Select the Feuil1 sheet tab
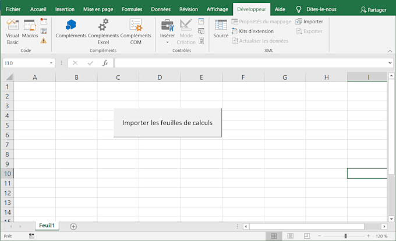Screen dimensions: 396x241 point(47,225)
